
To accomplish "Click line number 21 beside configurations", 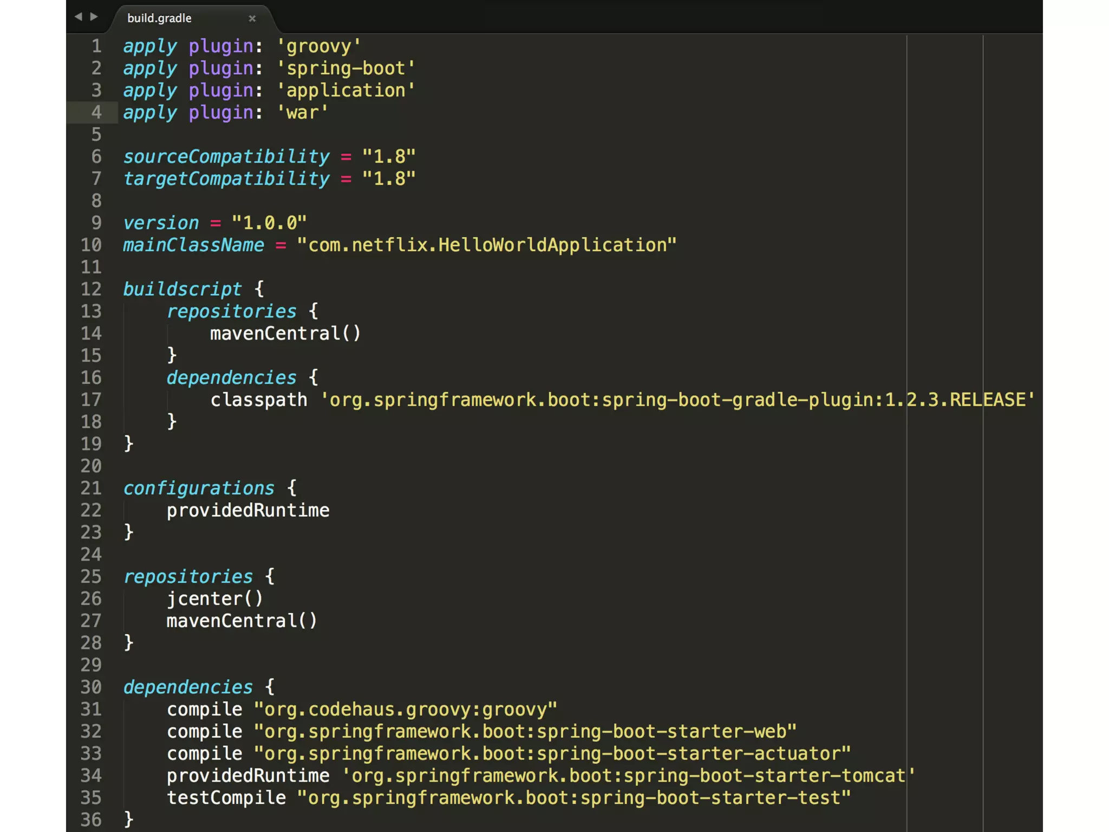I will pyautogui.click(x=91, y=489).
